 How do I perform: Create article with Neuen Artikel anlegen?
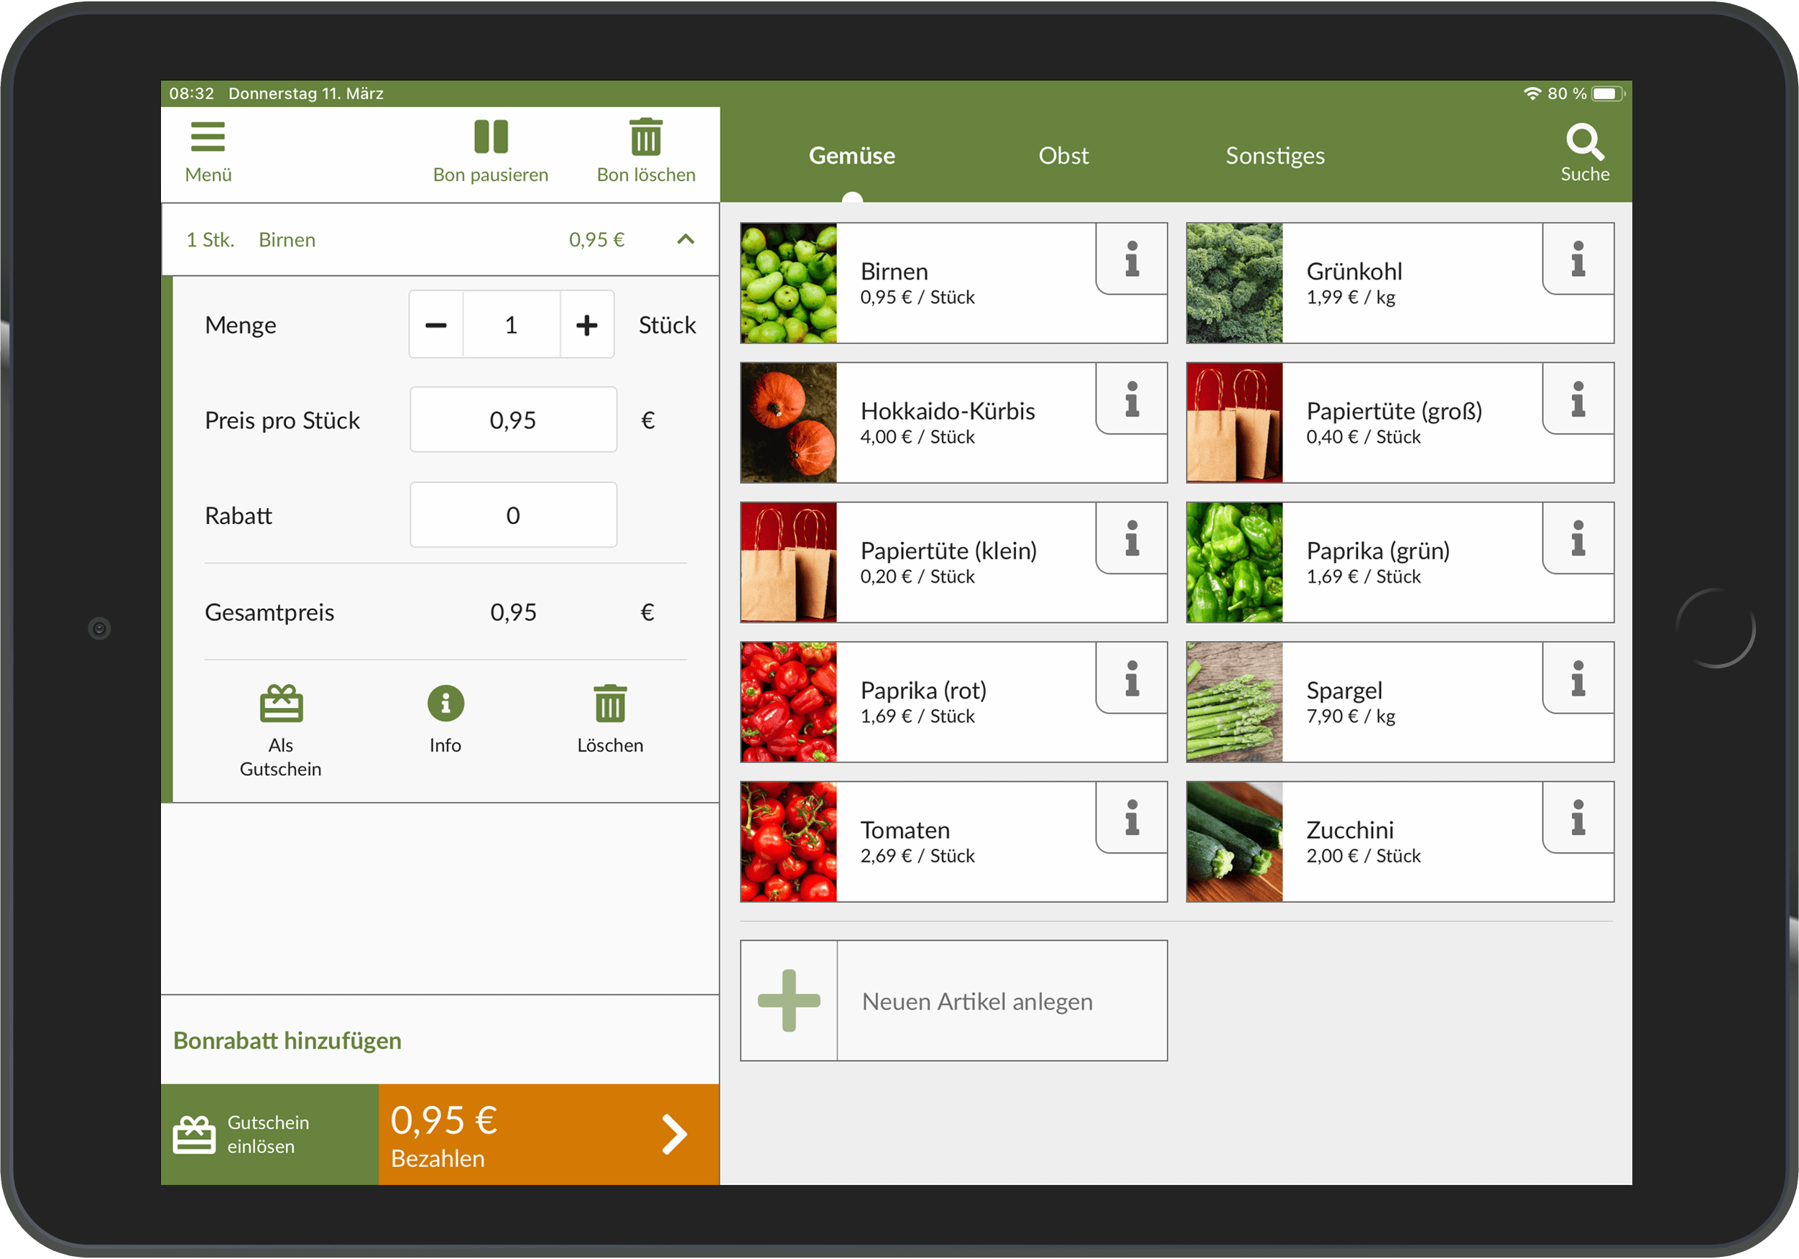953,1000
